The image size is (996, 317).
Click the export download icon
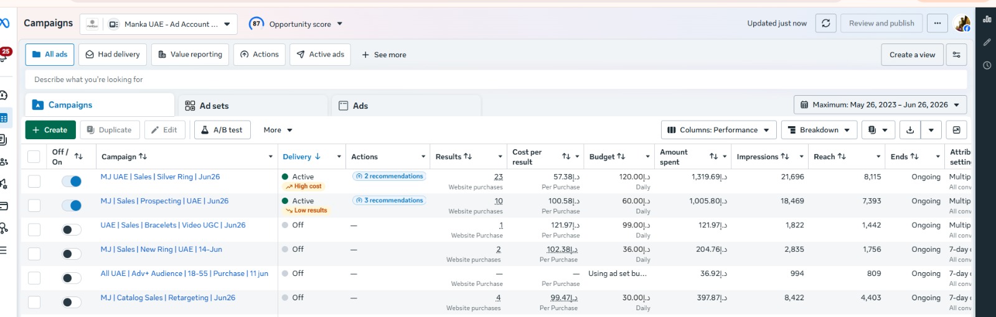[910, 130]
